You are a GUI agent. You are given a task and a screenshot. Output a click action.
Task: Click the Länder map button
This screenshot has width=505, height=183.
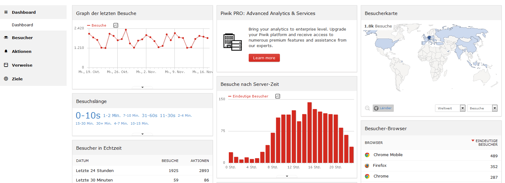click(383, 108)
